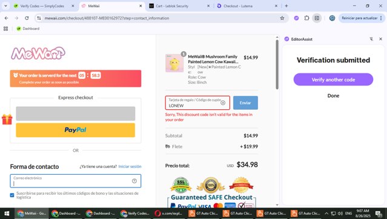Click the help icon in email field
387x219 pixels.
click(134, 181)
